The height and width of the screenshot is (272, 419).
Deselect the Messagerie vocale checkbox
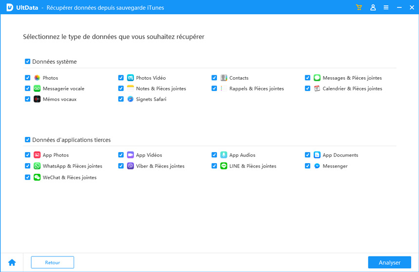27,88
